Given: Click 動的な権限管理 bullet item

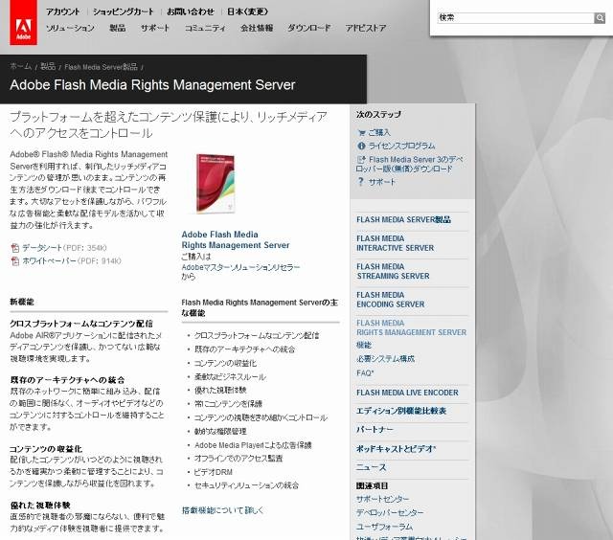Looking at the screenshot, I should [x=220, y=432].
